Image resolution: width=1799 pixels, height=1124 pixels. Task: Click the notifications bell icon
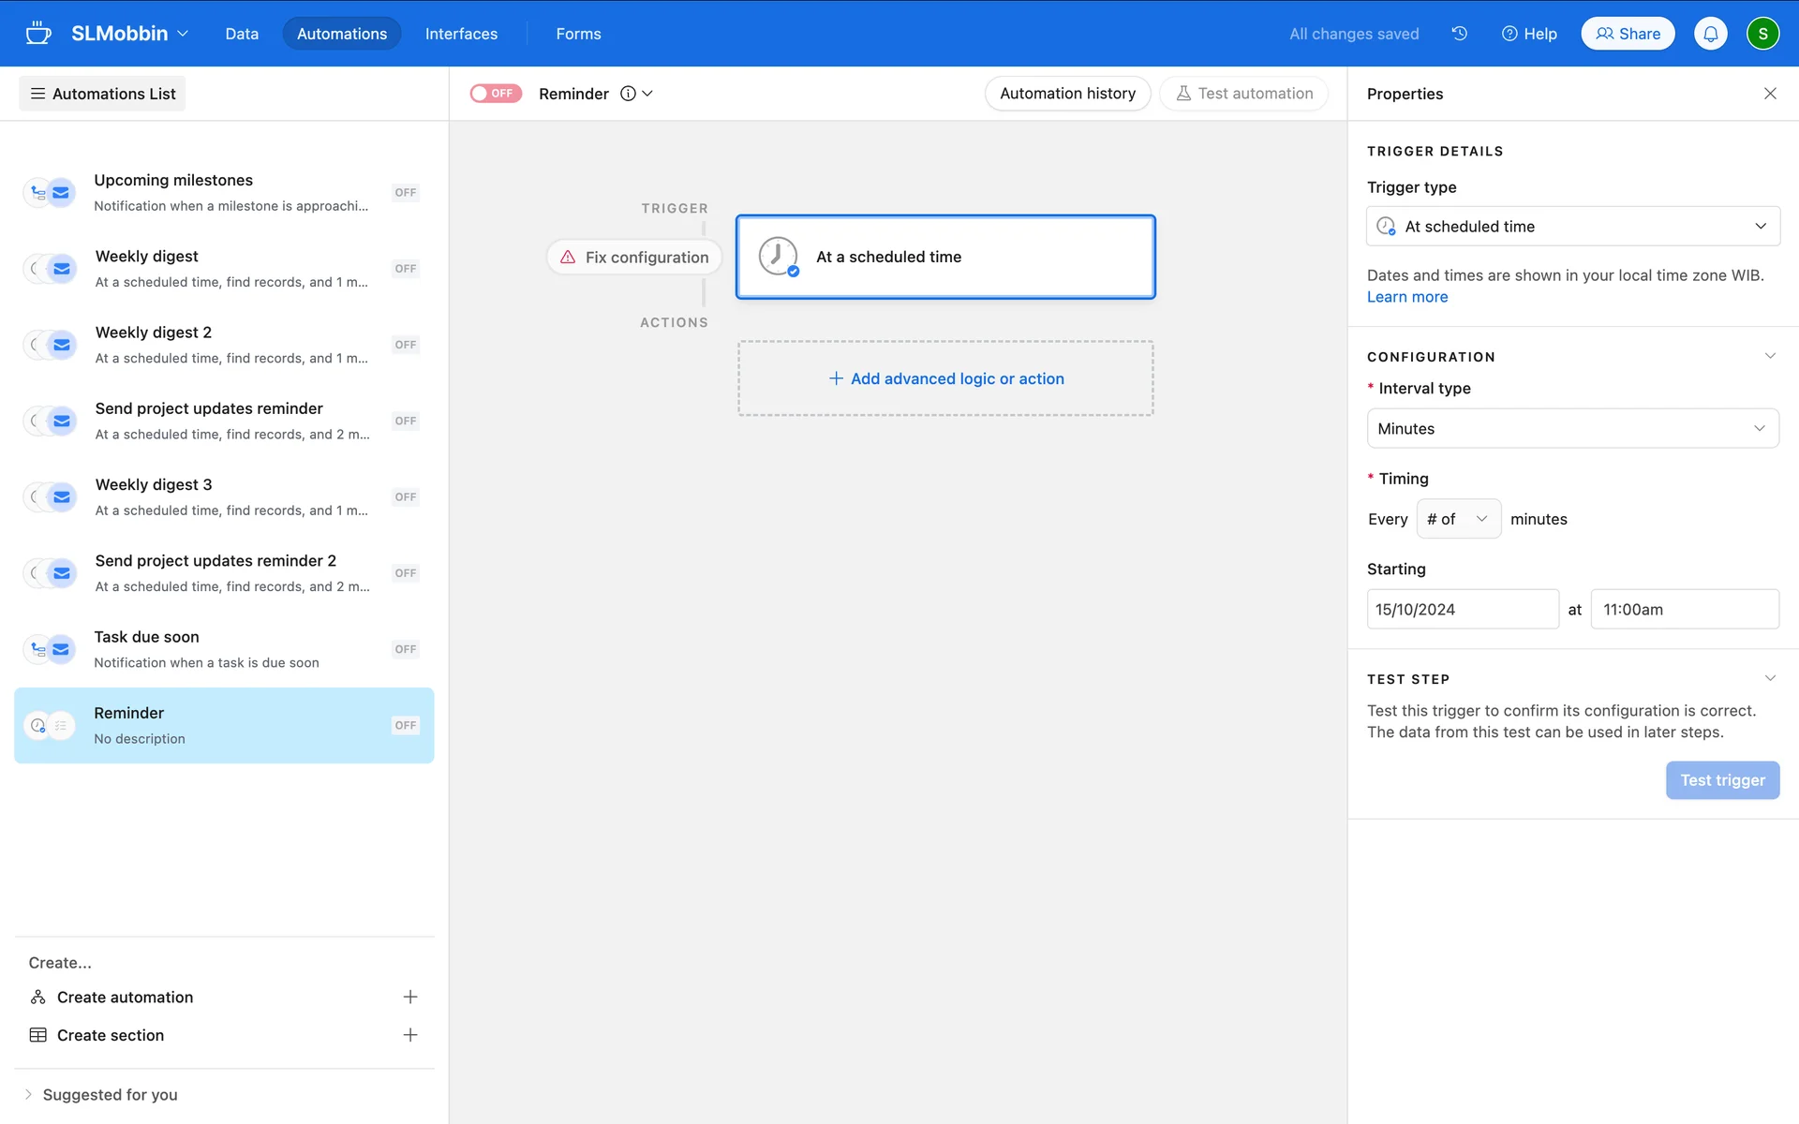(1710, 34)
